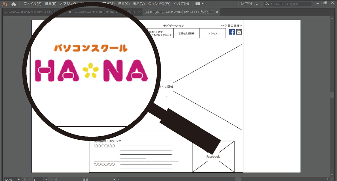Viewport: 337px width, 181px height.
Task: Open the ファイル(F) menu
Action: click(x=32, y=4)
